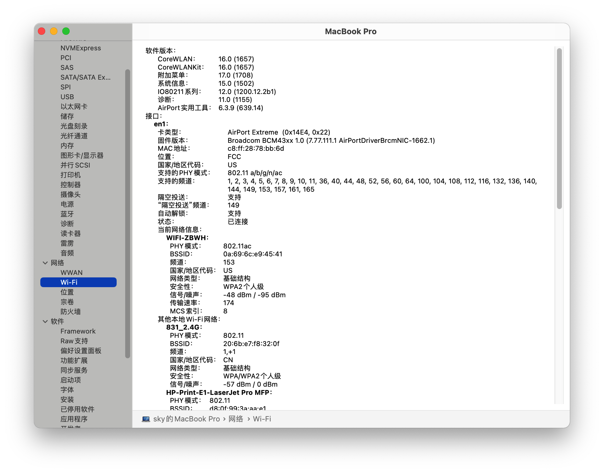The image size is (604, 473).
Task: Click the 831_2.4G network heading
Action: pos(184,327)
